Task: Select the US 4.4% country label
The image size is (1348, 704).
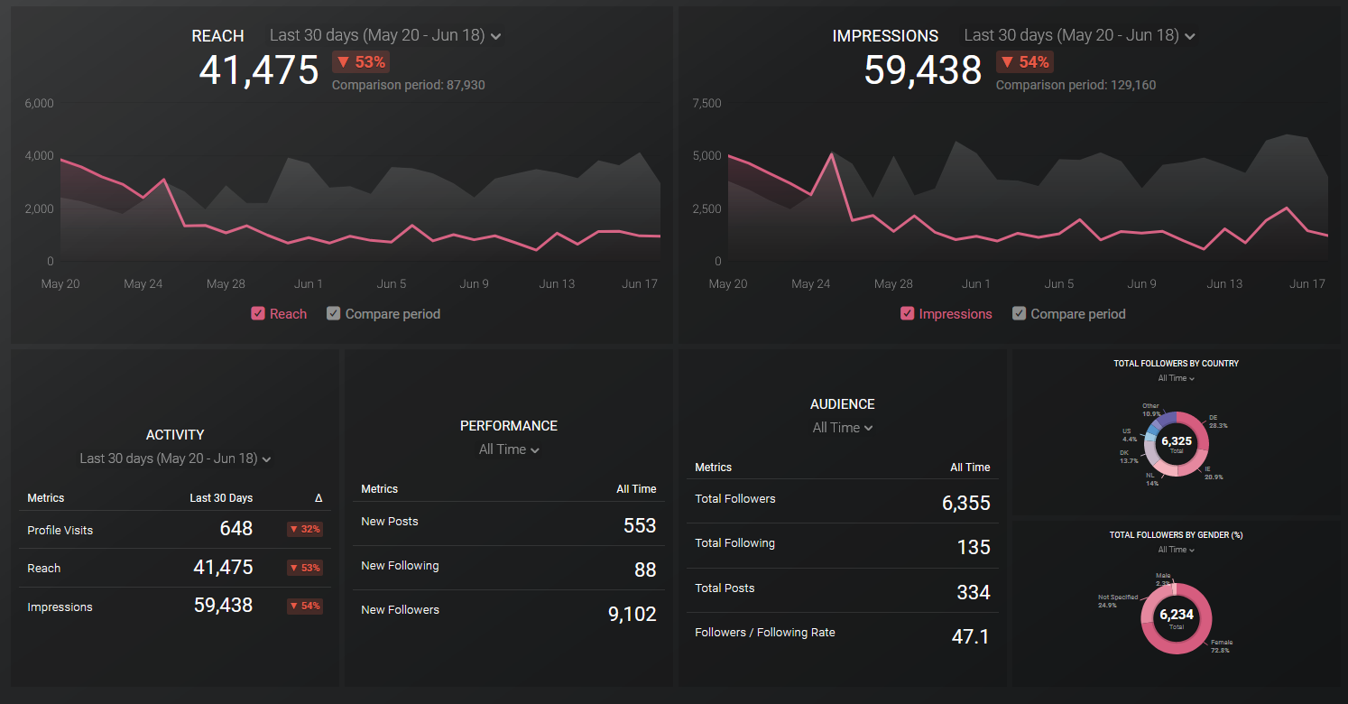Action: [x=1130, y=435]
